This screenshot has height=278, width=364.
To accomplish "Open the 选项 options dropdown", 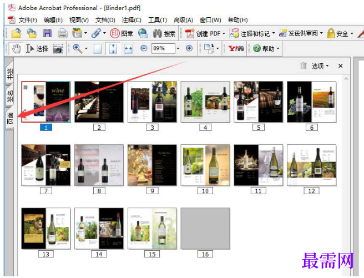I will coord(320,66).
